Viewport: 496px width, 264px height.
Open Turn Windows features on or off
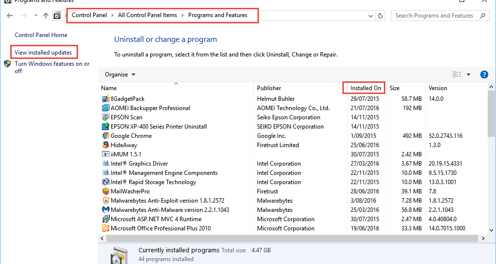point(52,67)
